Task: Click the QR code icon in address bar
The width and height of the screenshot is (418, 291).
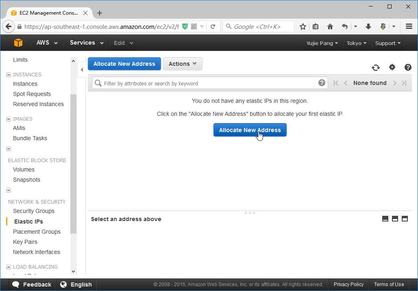Action: [194, 26]
